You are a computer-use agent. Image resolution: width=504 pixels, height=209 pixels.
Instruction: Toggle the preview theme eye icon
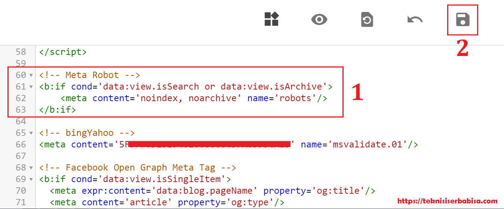[319, 19]
